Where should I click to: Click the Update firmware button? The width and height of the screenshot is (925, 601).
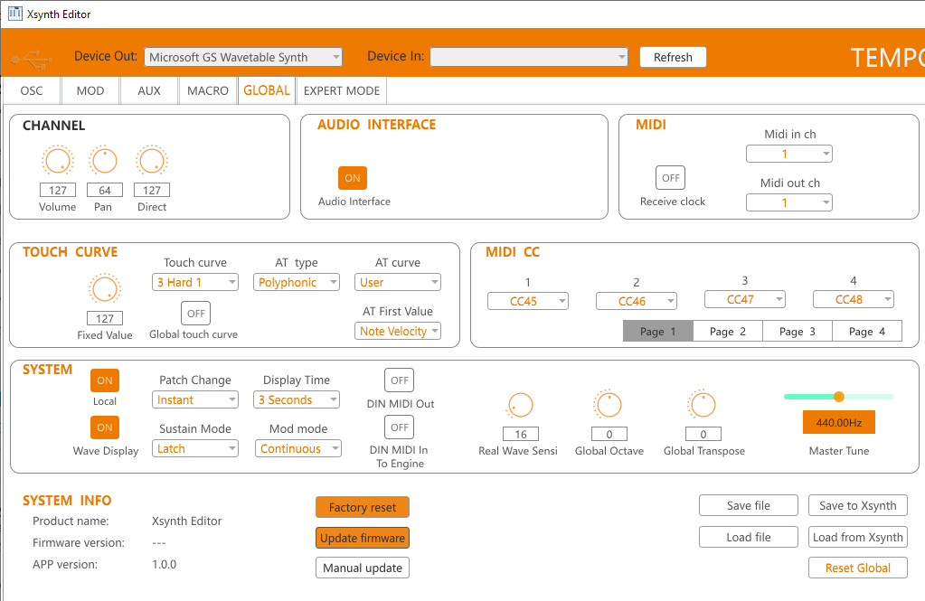click(x=363, y=538)
